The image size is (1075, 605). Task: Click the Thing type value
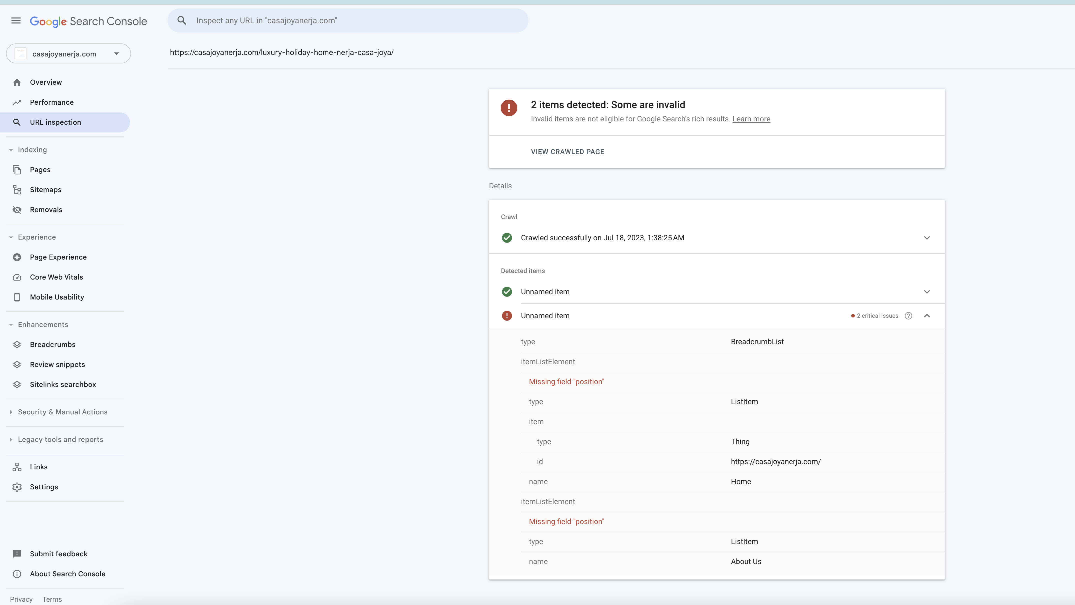740,442
